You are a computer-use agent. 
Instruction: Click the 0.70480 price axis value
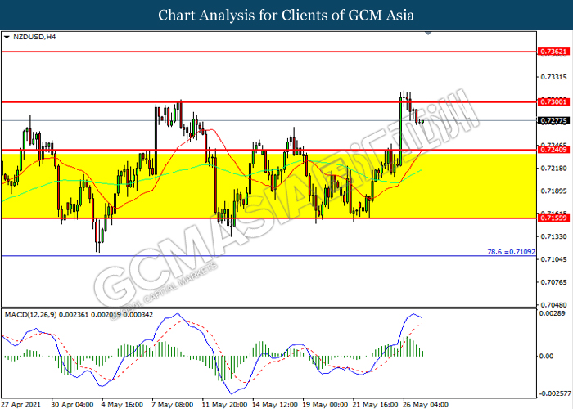(553, 305)
